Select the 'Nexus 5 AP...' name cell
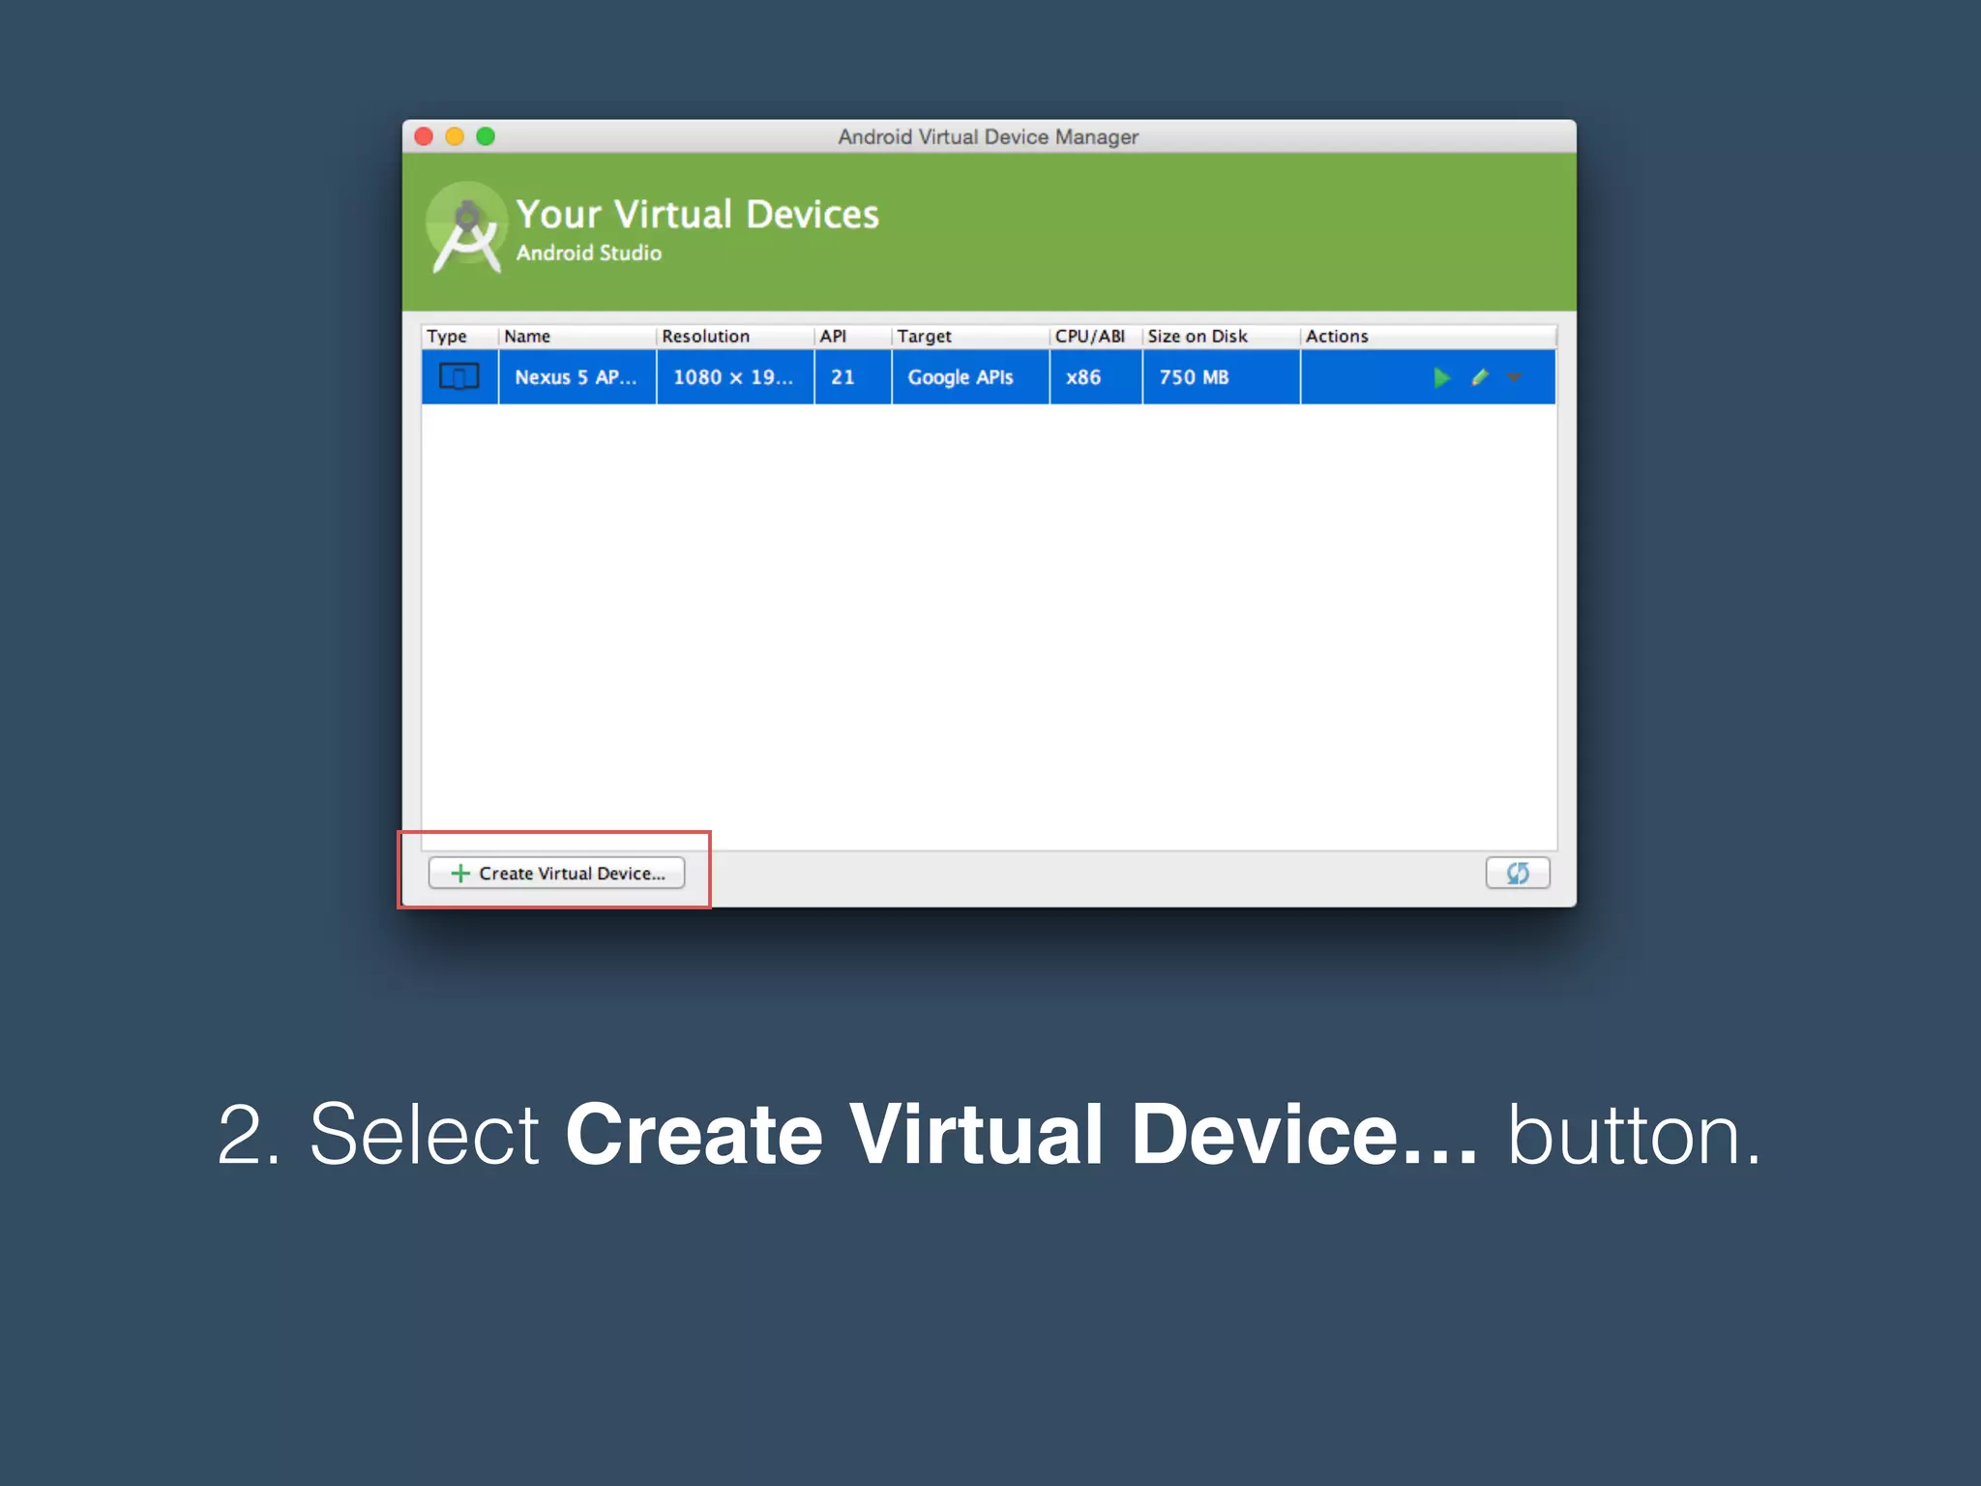Image resolution: width=1981 pixels, height=1486 pixels. click(577, 377)
